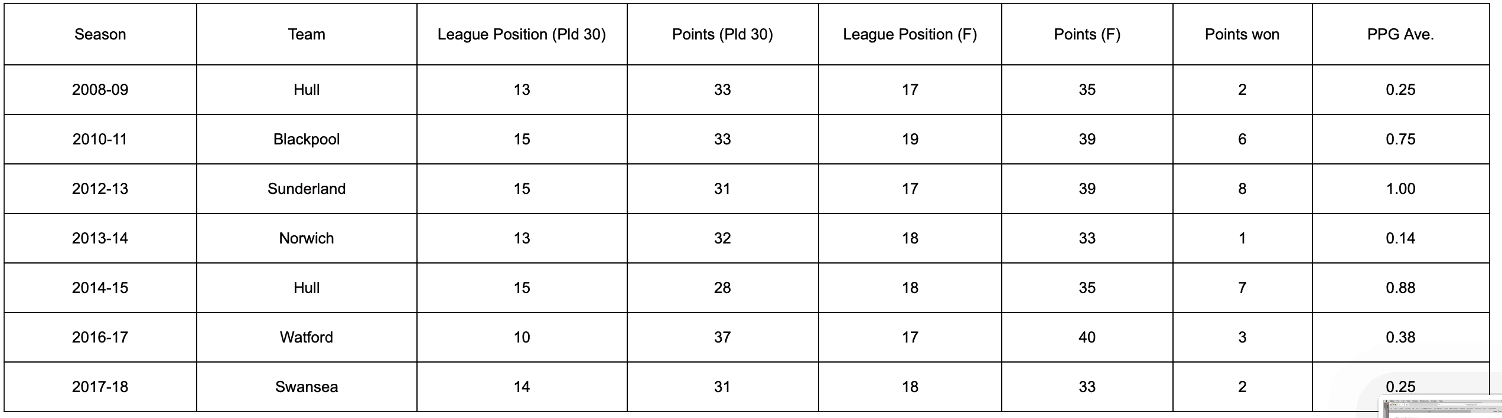This screenshot has width=1502, height=418.
Task: Select the Points (Pld 30) header cell
Action: (722, 34)
